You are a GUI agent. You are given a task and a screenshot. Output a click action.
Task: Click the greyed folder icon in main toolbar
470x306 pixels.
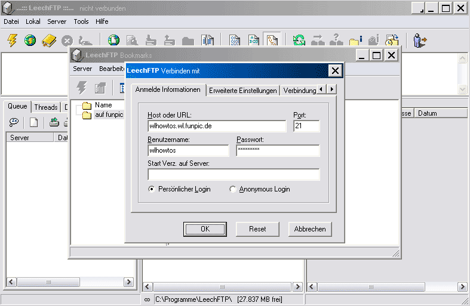(x=188, y=41)
